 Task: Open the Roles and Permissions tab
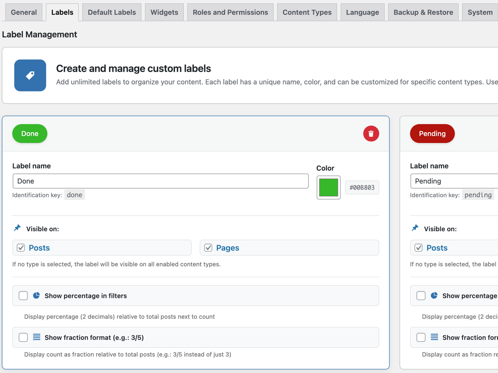coord(230,12)
